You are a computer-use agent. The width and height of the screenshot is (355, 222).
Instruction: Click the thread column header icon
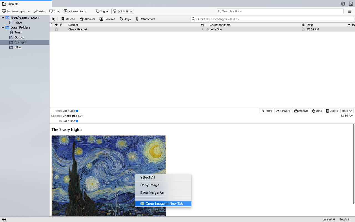point(52,25)
